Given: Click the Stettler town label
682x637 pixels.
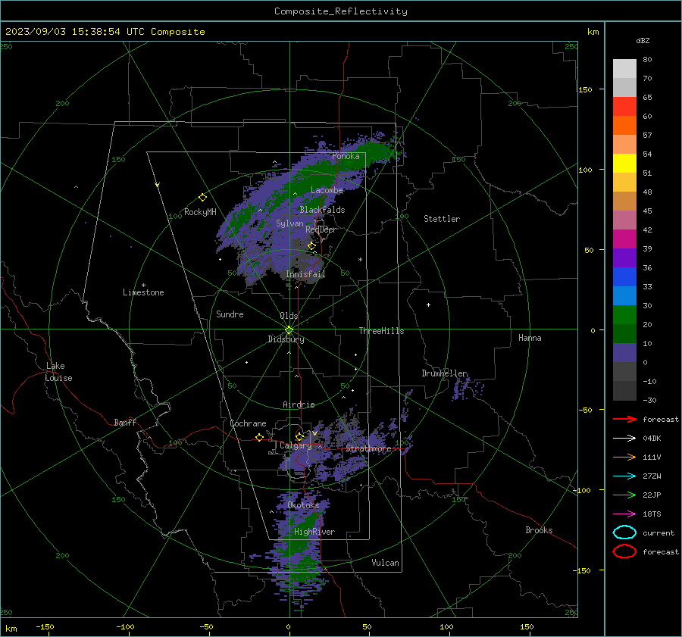Looking at the screenshot, I should pos(442,219).
